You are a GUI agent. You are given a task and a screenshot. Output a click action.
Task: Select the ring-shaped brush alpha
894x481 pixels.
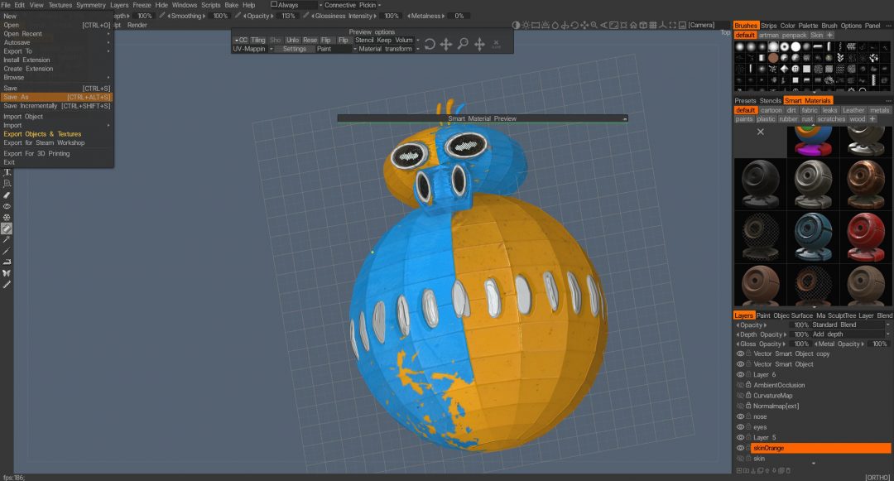(x=785, y=46)
